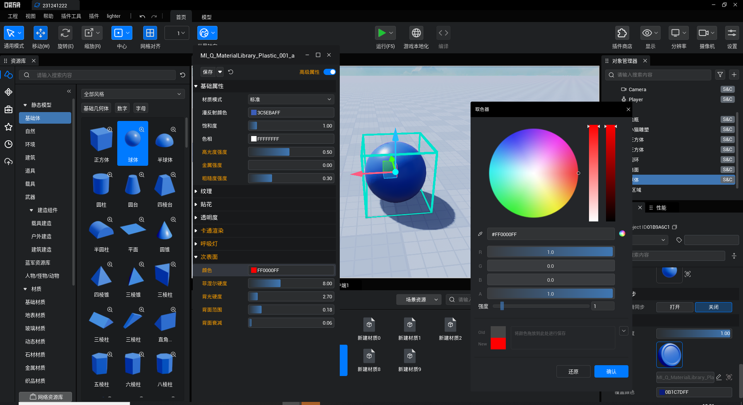Click the R channel slider in color picker
The image size is (743, 405).
[550, 252]
